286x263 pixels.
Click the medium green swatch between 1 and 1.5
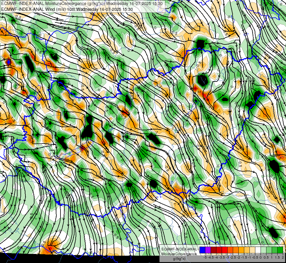275,250
